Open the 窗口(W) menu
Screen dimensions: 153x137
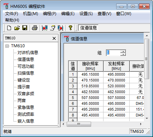pyautogui.click(x=124, y=14)
